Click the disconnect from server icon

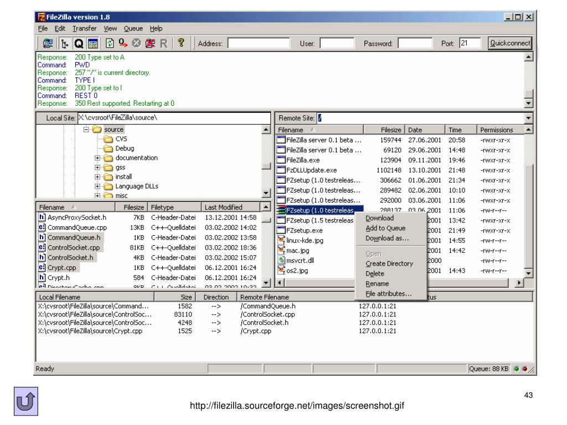[x=150, y=43]
